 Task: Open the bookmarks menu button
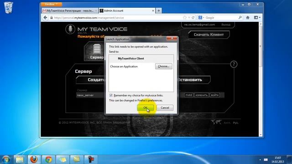point(257,18)
